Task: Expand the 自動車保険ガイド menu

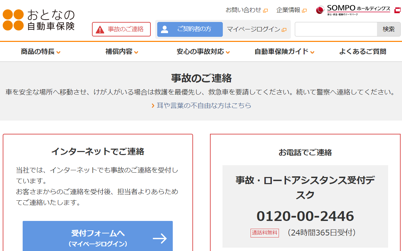Action: [284, 52]
